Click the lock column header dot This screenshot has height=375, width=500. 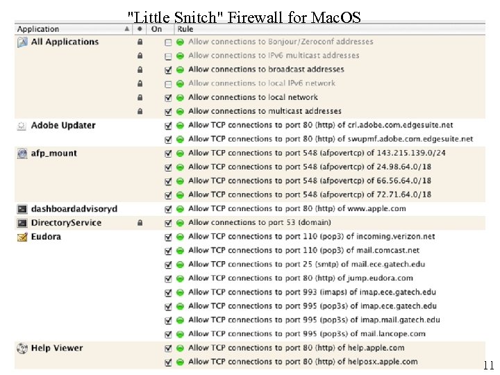point(140,29)
